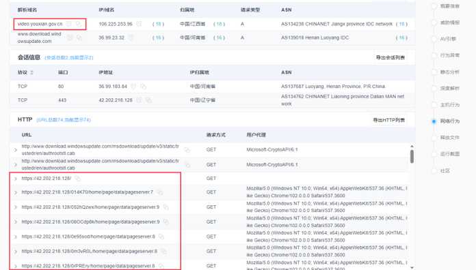This screenshot has width=476, height=270.
Task: Expand the 0m3vR0L pageserver.8 request row
Action: pyautogui.click(x=16, y=252)
